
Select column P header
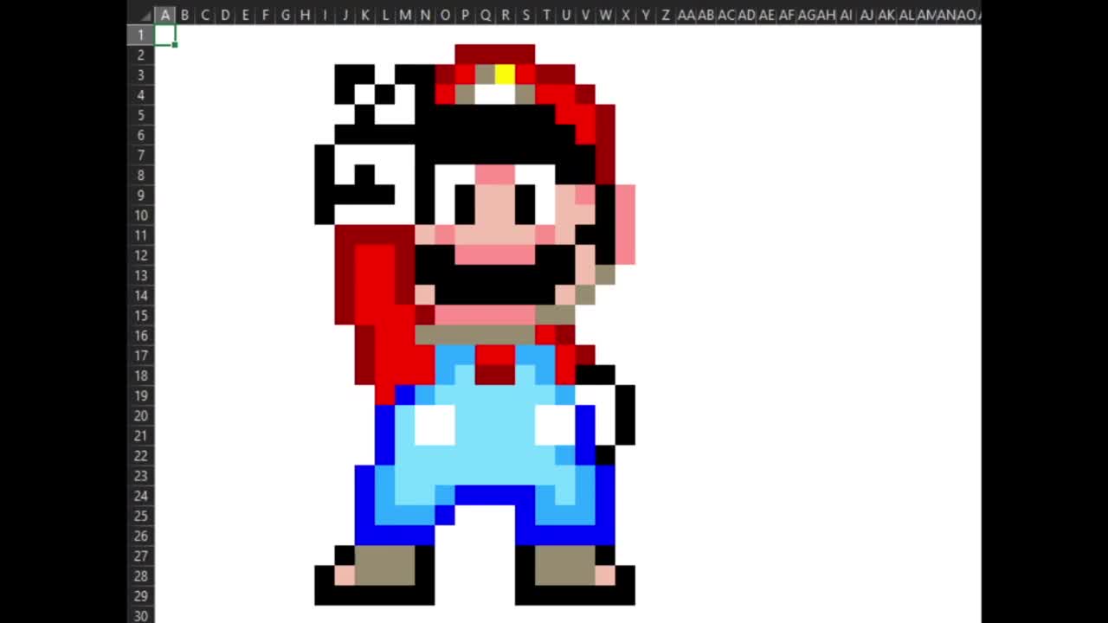click(466, 15)
